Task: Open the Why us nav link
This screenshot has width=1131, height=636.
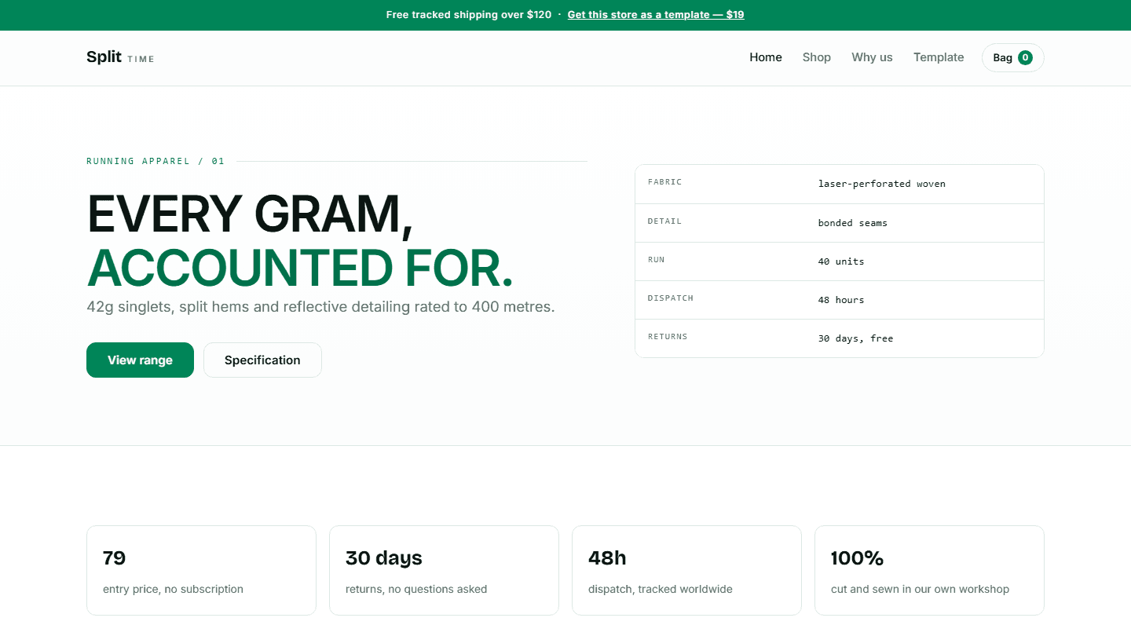Action: (872, 57)
